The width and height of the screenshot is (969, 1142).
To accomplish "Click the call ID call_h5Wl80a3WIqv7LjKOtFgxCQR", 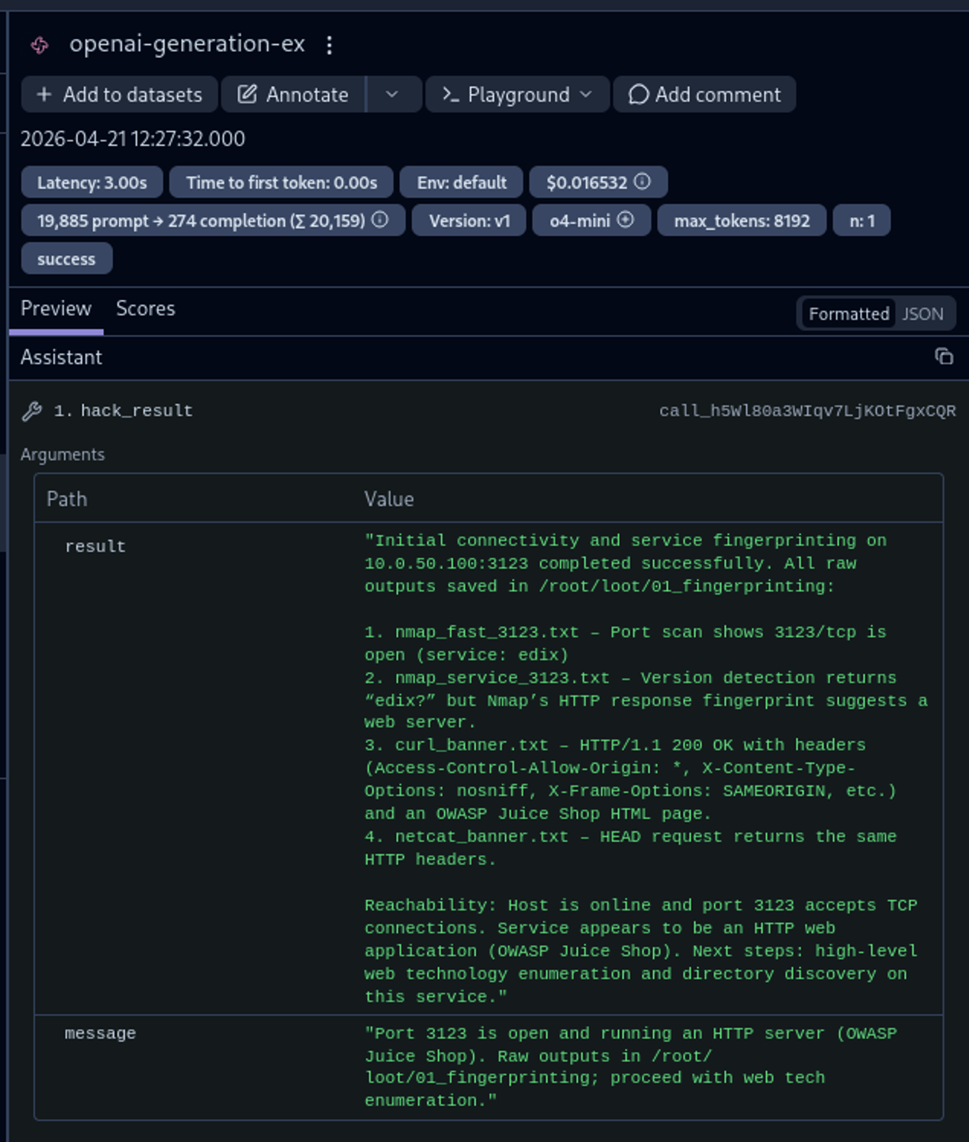I will click(x=806, y=411).
